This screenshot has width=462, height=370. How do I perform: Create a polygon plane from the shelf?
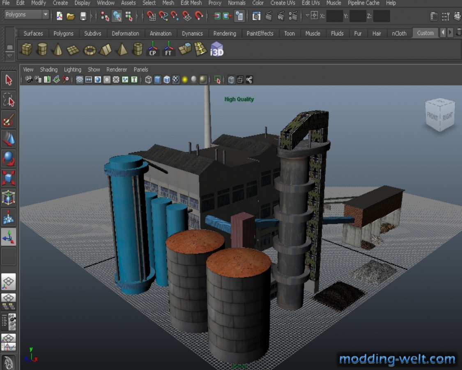pos(73,50)
